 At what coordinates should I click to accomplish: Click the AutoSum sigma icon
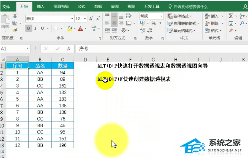(231, 16)
